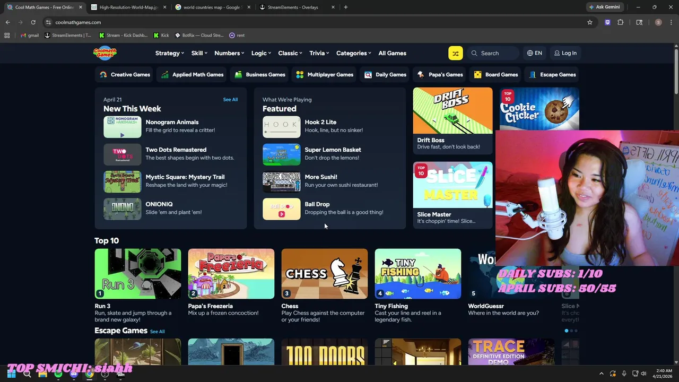Click the Coolmath Games logo
The image size is (679, 382).
[x=105, y=53]
